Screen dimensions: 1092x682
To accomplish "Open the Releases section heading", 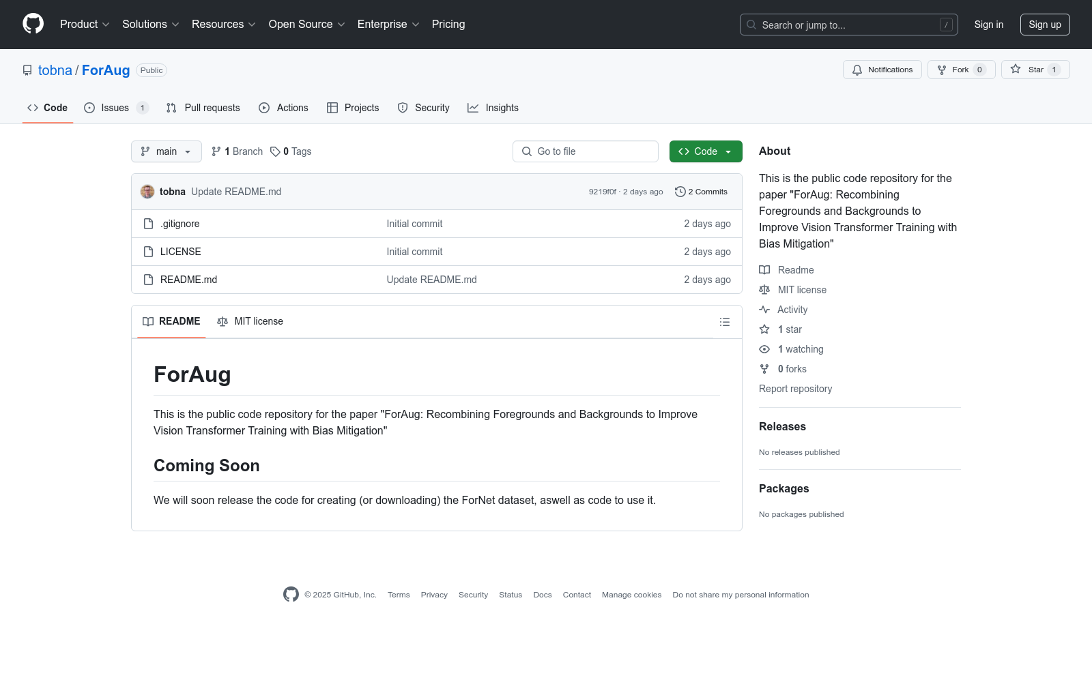I will tap(782, 426).
